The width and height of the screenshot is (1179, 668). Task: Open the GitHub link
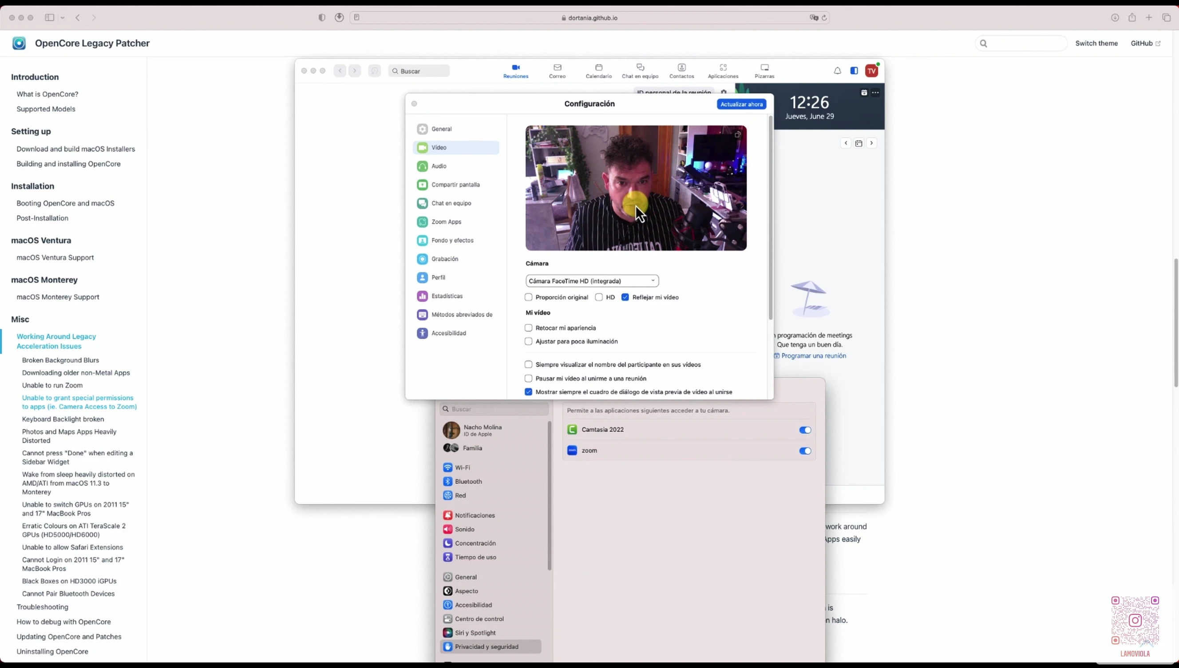click(x=1145, y=43)
